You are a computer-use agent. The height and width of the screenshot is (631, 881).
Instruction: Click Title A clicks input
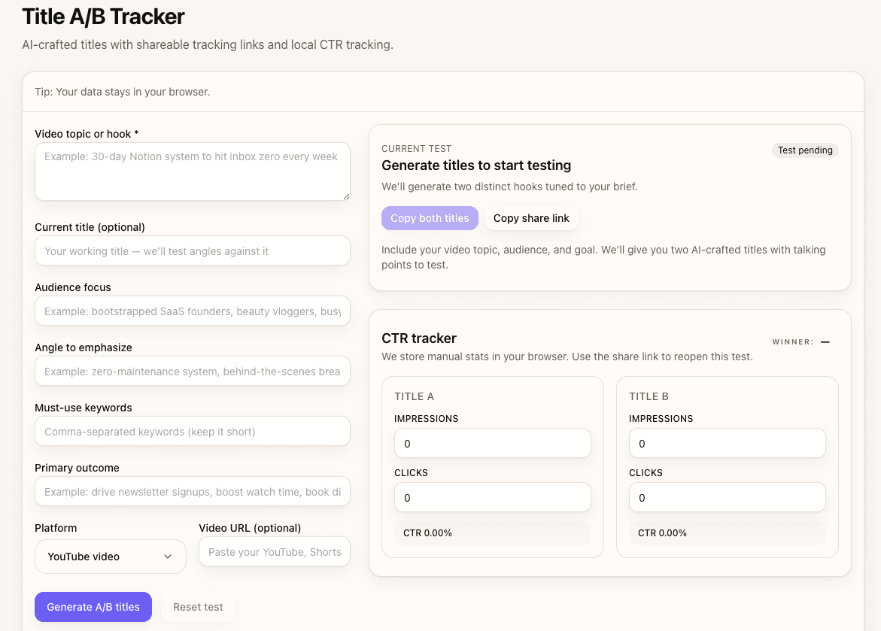pos(492,497)
